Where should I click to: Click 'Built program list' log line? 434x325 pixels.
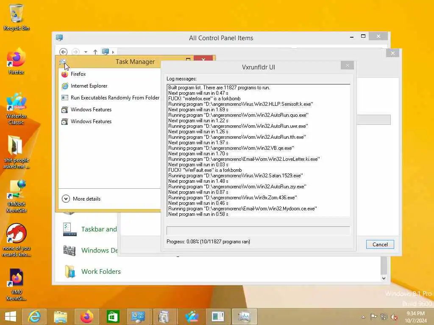coord(219,88)
